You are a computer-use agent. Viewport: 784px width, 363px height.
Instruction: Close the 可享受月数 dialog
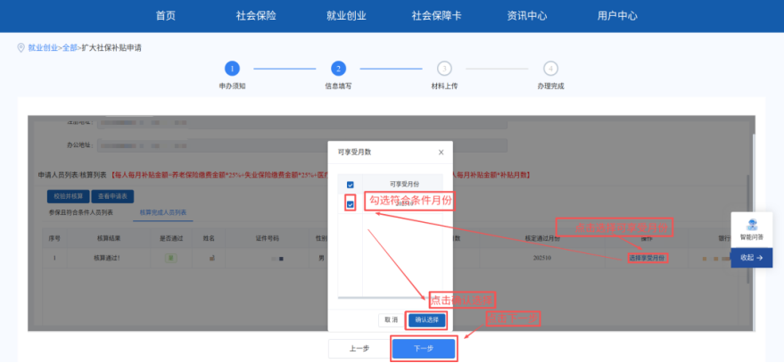pyautogui.click(x=441, y=153)
